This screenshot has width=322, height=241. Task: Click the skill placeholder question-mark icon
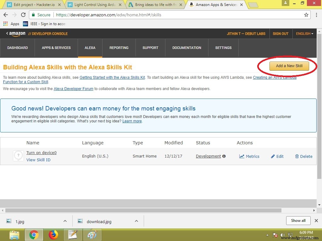(x=18, y=156)
